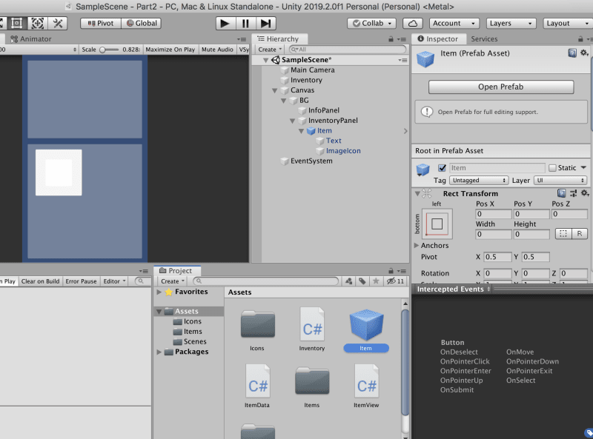Open the Tag dropdown set to Untagged
593x439 pixels.
479,180
